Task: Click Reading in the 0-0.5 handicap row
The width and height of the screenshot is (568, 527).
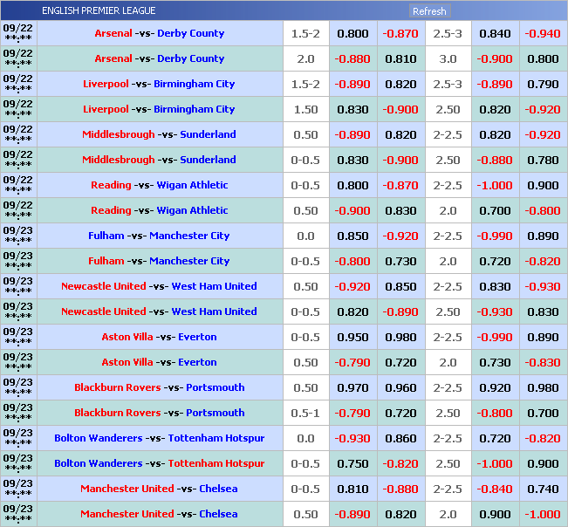Action: (111, 185)
